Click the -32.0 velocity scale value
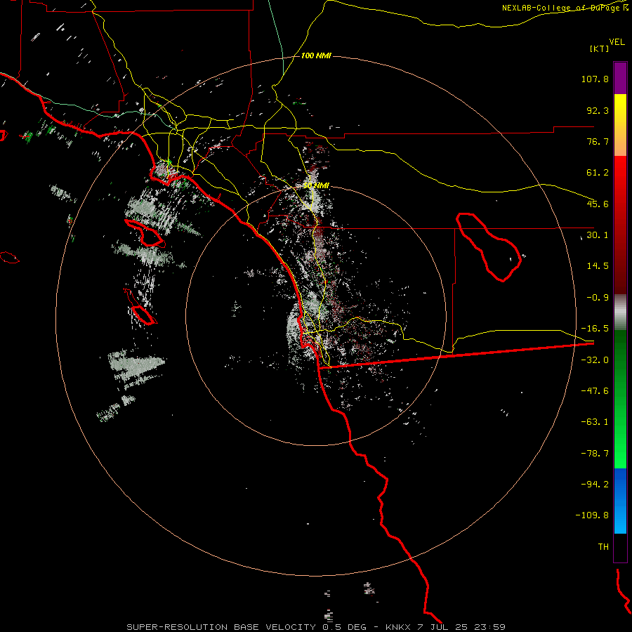This screenshot has height=632, width=632. (595, 360)
